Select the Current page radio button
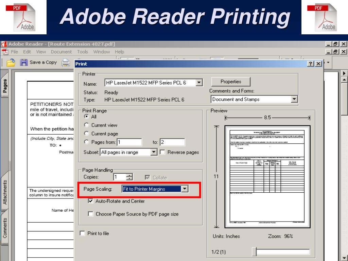 click(87, 133)
